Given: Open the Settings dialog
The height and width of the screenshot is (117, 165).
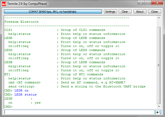Looking at the screenshot, I should coord(110,12).
